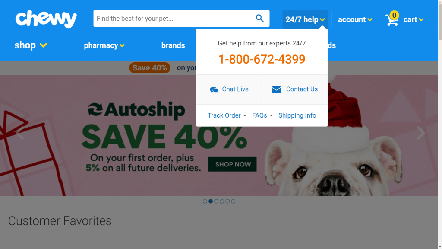Open the Track Order link
This screenshot has height=249, width=442.
point(224,115)
